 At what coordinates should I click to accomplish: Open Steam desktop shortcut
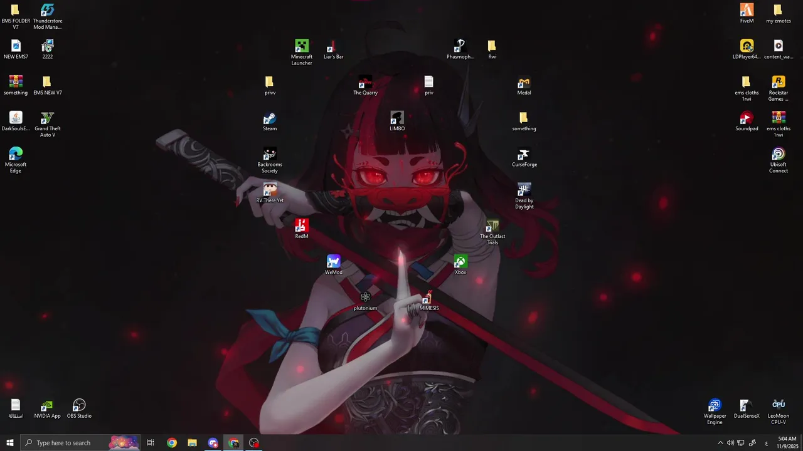click(270, 118)
